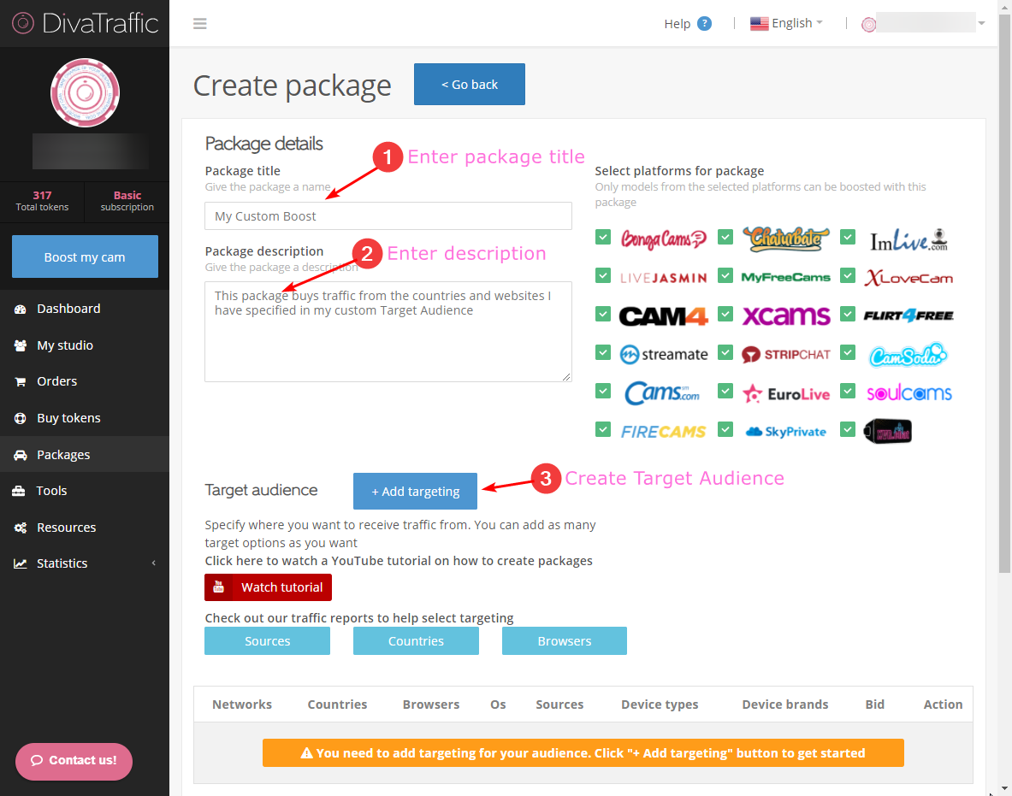Open the Countries traffic report
Screen dimensions: 1012x796
(416, 641)
